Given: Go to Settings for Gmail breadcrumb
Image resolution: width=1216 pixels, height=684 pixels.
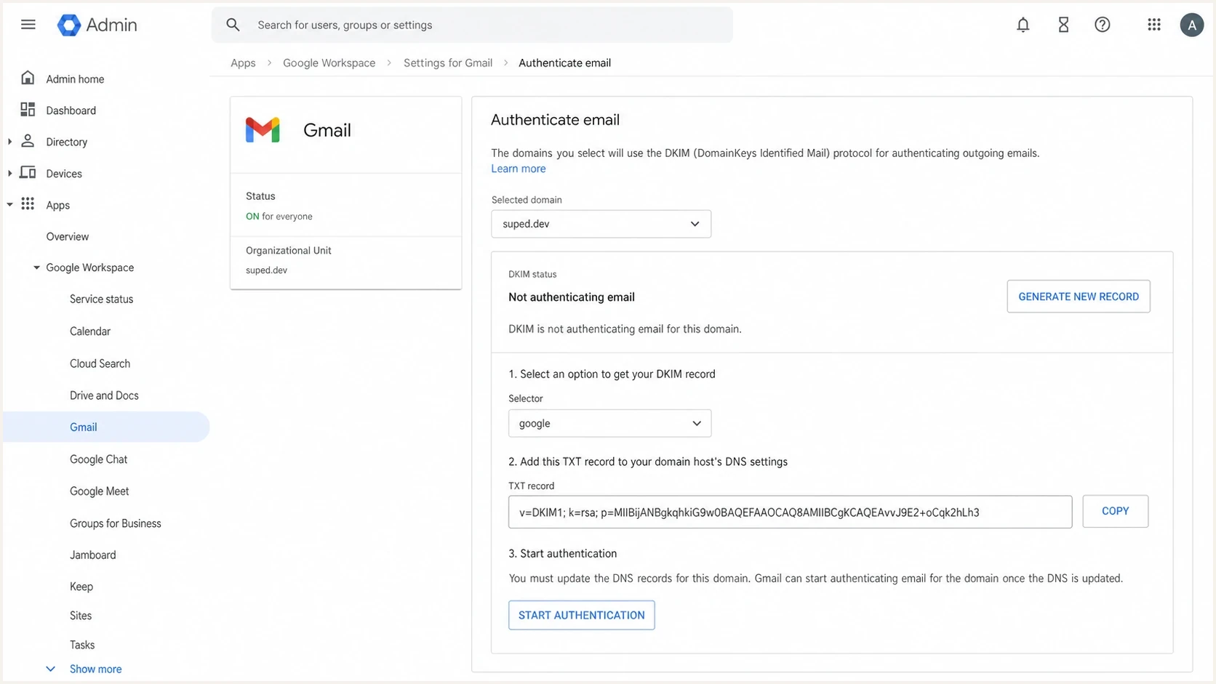Looking at the screenshot, I should 448,63.
